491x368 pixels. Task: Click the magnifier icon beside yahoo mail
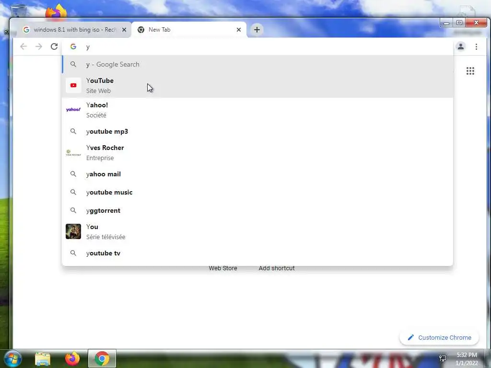73,173
